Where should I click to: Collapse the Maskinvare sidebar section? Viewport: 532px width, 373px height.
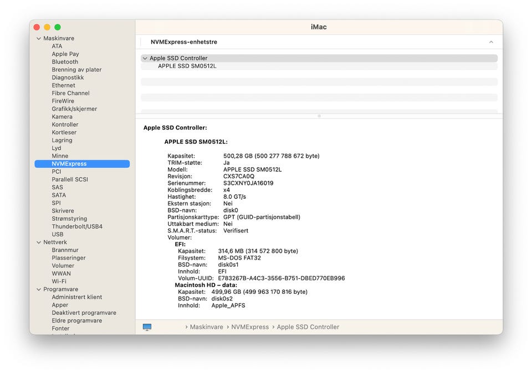[x=39, y=38]
